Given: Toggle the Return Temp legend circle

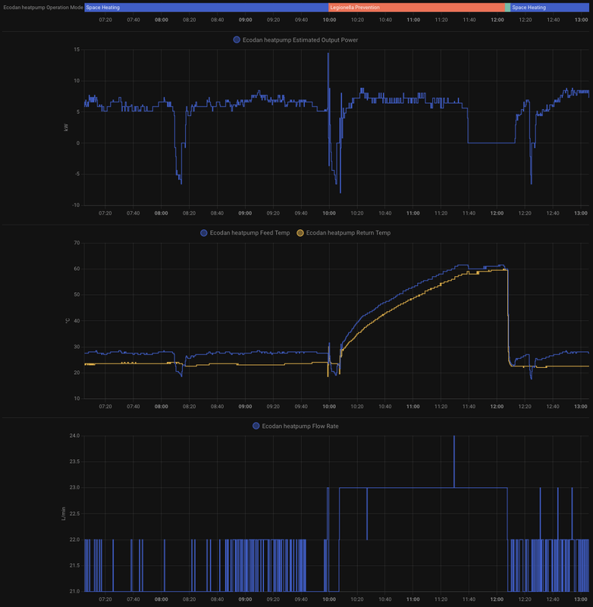Looking at the screenshot, I should (x=300, y=233).
